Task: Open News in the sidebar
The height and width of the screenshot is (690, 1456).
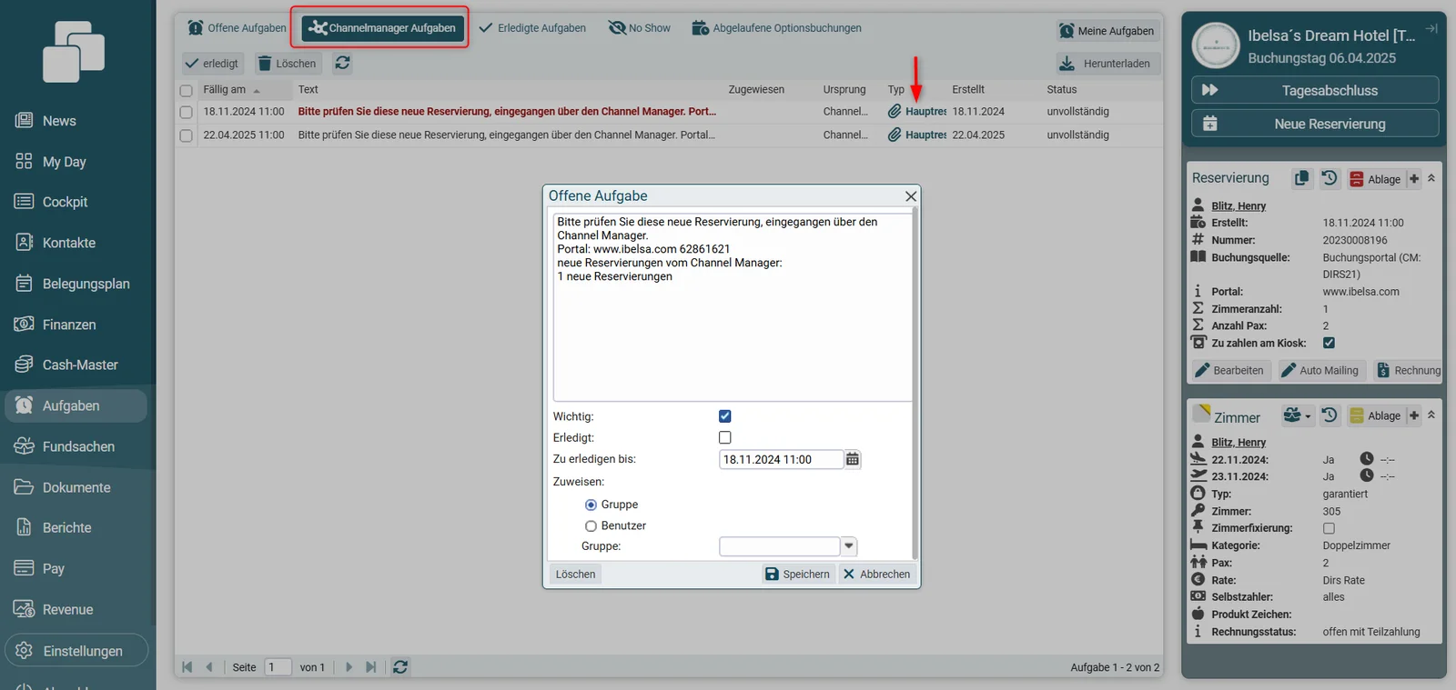Action: point(58,121)
